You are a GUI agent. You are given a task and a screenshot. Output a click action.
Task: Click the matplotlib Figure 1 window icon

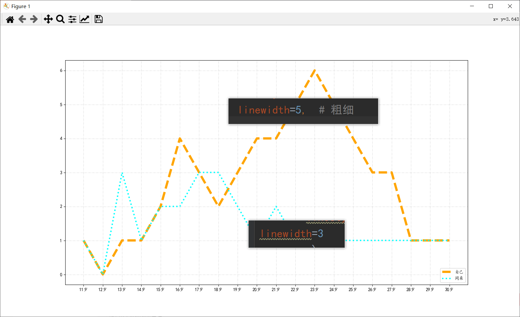coord(6,6)
